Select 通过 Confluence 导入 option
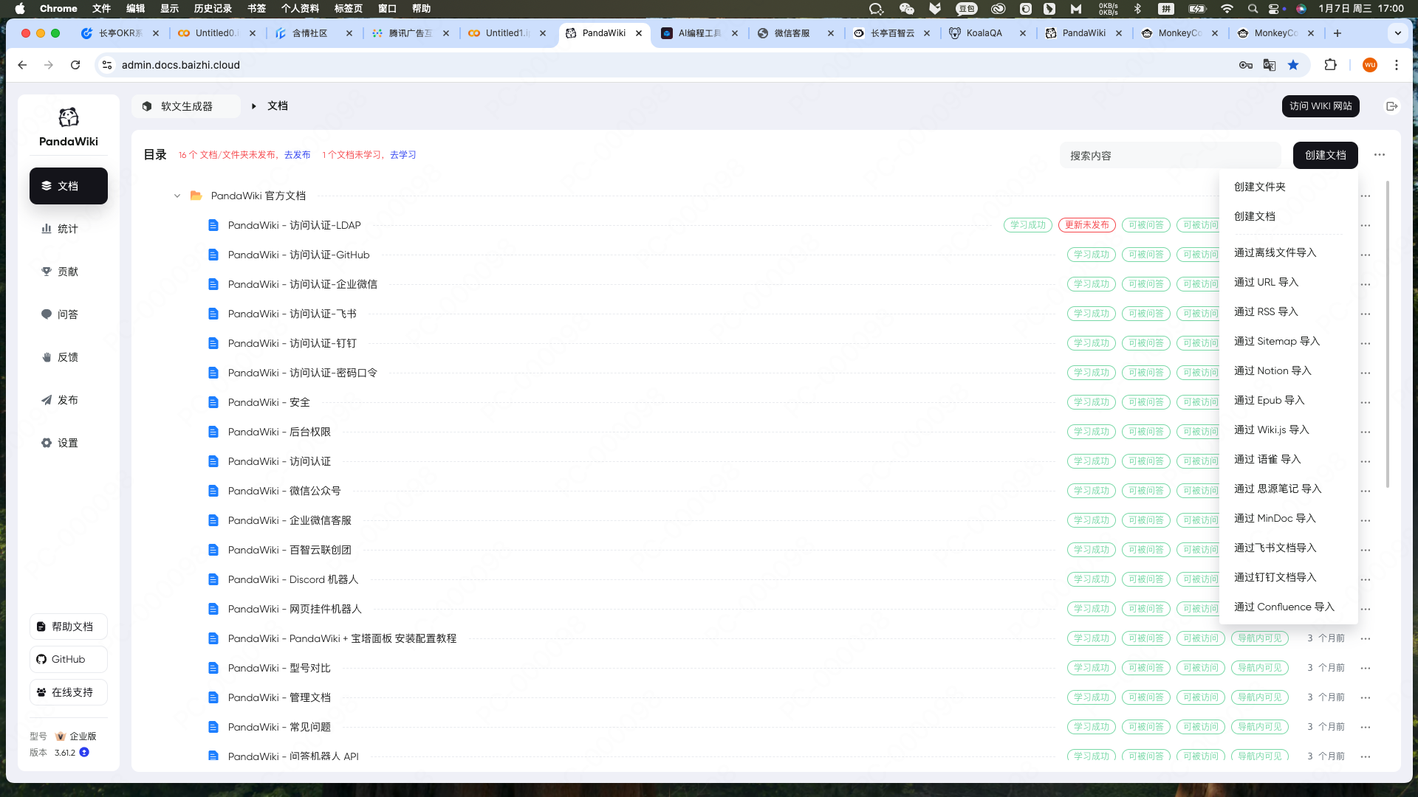 pos(1284,607)
